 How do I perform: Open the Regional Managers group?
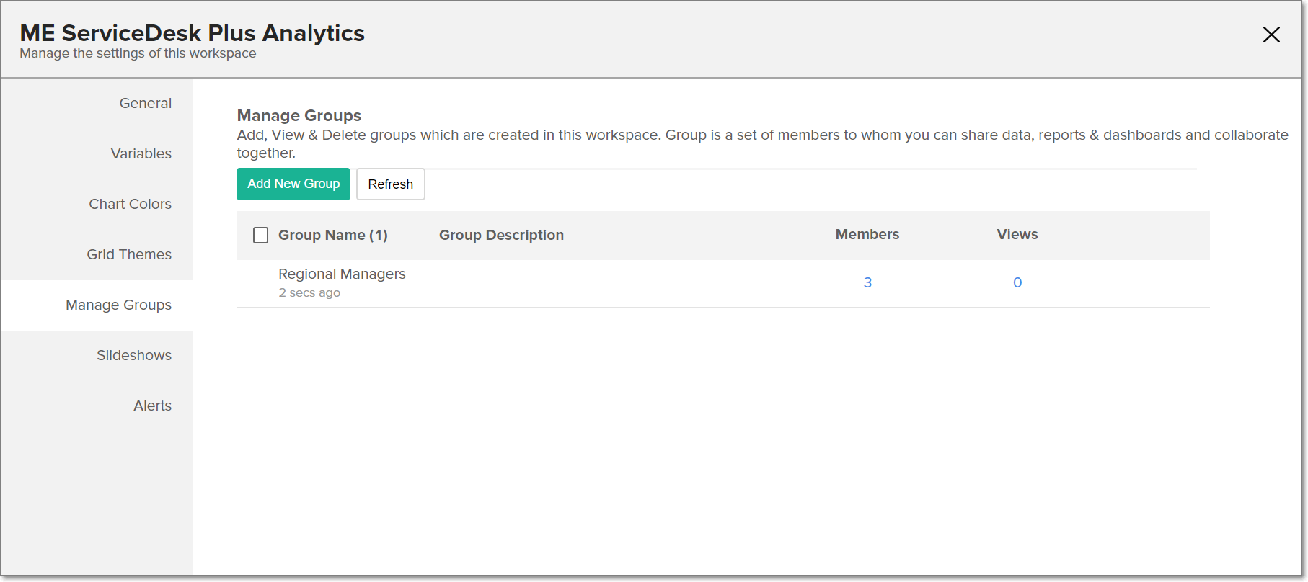pyautogui.click(x=342, y=274)
